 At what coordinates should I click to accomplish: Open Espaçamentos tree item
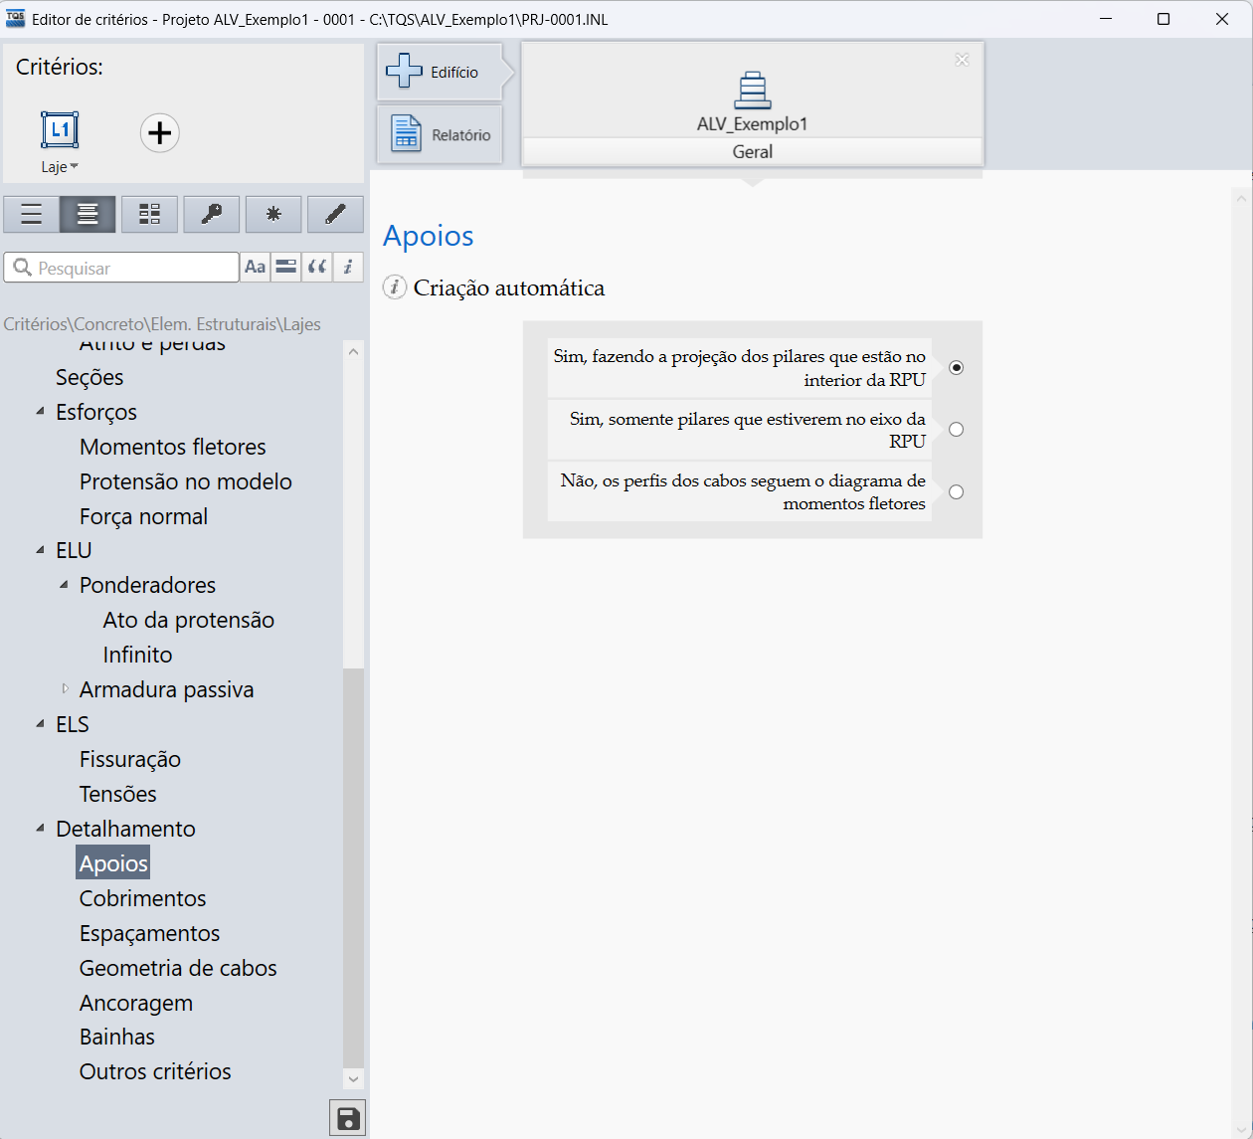pos(150,933)
